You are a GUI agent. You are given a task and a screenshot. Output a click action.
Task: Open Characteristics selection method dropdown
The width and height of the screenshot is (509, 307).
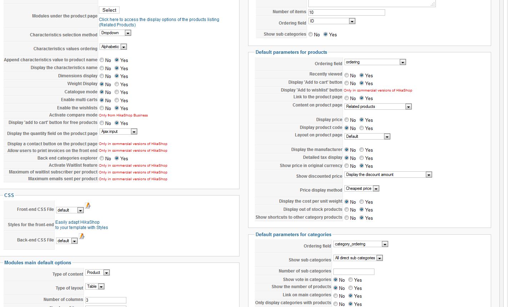coord(115,33)
